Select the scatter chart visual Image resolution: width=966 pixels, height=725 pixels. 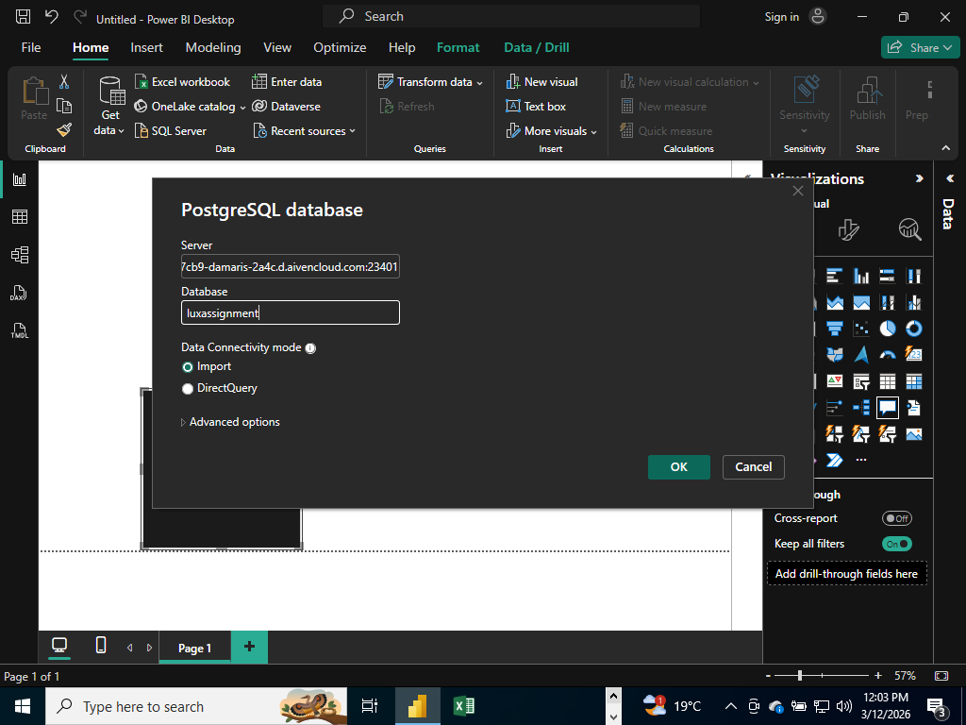pos(861,329)
